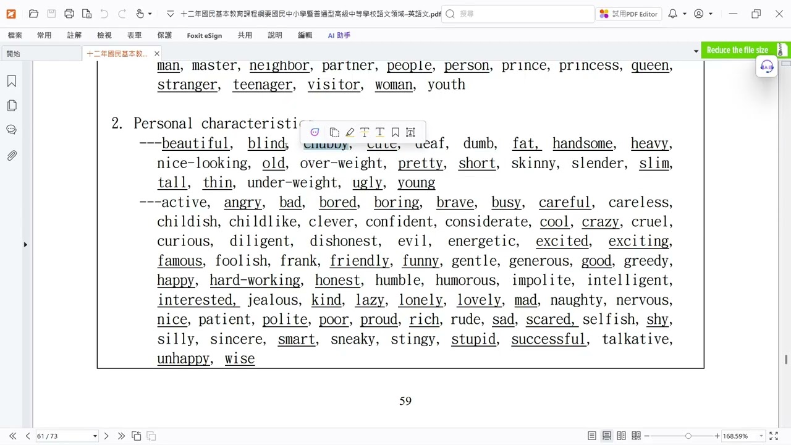
Task: Open the Hand tool dropdown arrow
Action: pos(150,14)
